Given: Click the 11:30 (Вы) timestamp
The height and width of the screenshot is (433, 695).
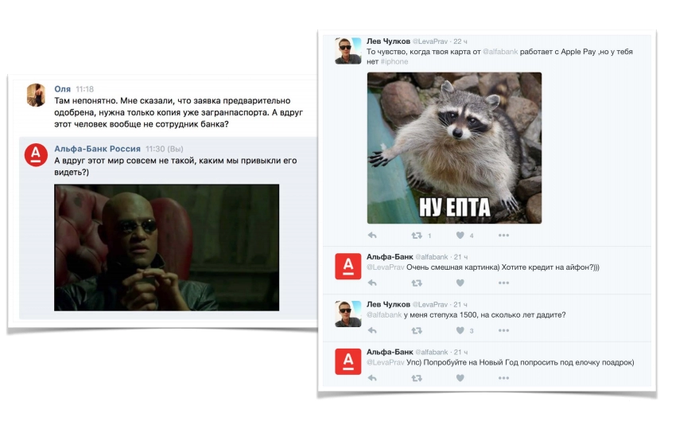Looking at the screenshot, I should click(164, 149).
